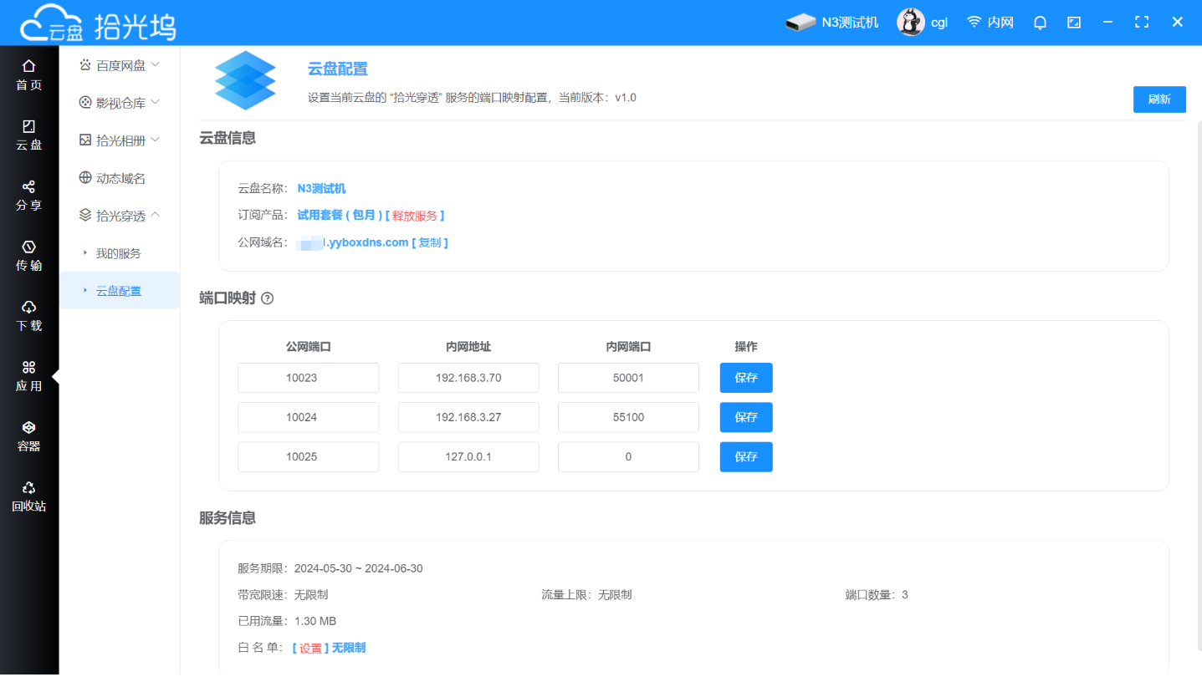Open the 动态域名 menu entry

(120, 178)
